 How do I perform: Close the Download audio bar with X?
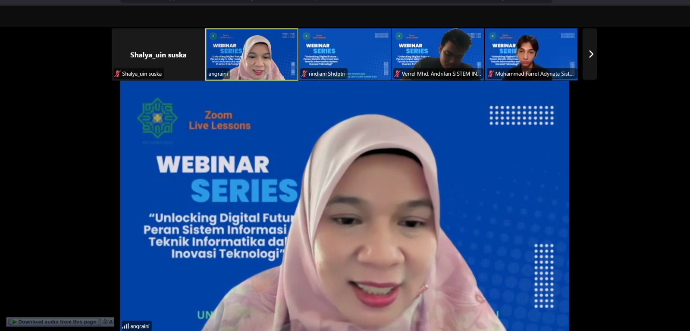click(x=111, y=322)
